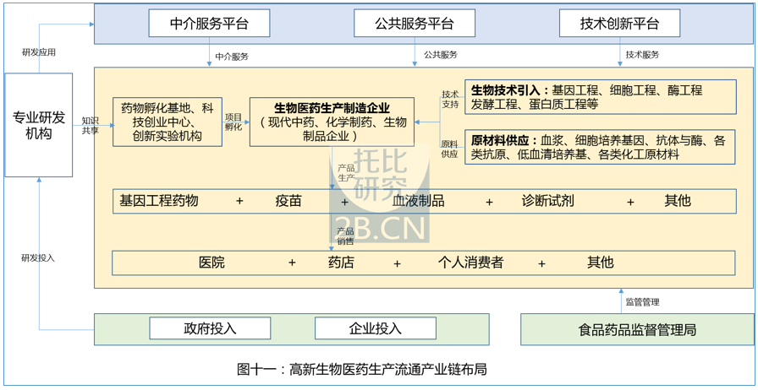Click the 企业投入 box

[375, 328]
